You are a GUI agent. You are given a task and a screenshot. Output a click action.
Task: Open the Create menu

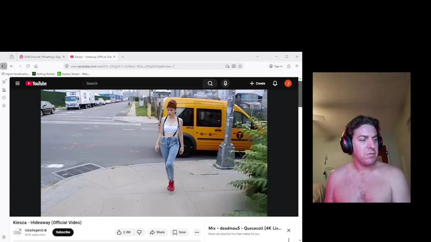257,83
